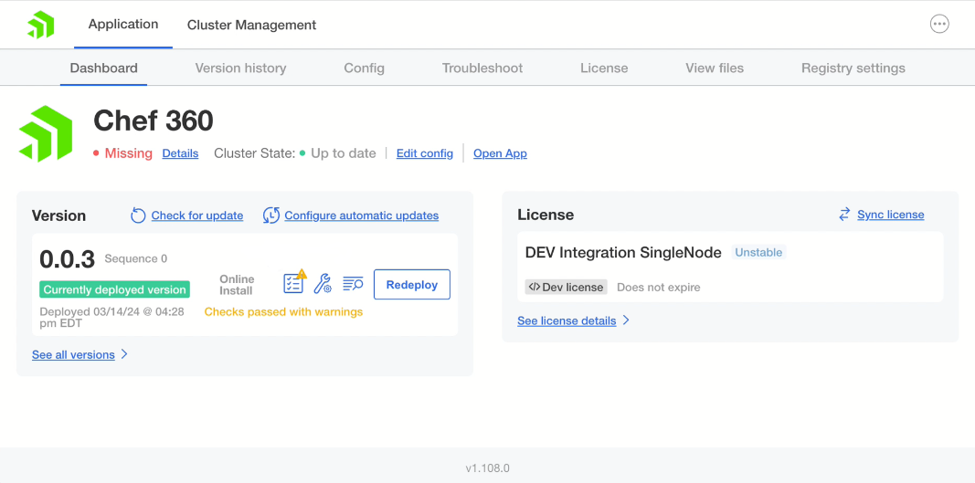Click the sync license arrows icon
Screen dimensions: 975x483
(844, 215)
